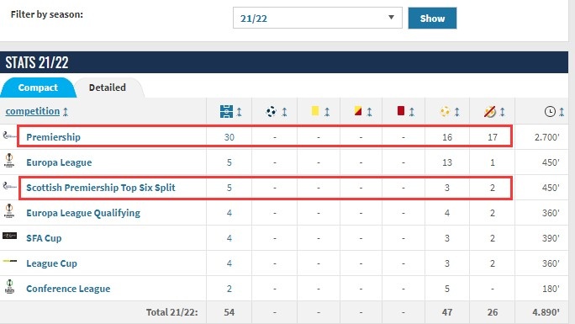Sort by yellow card icon
Viewport: 575px width, 324px height.
point(315,111)
